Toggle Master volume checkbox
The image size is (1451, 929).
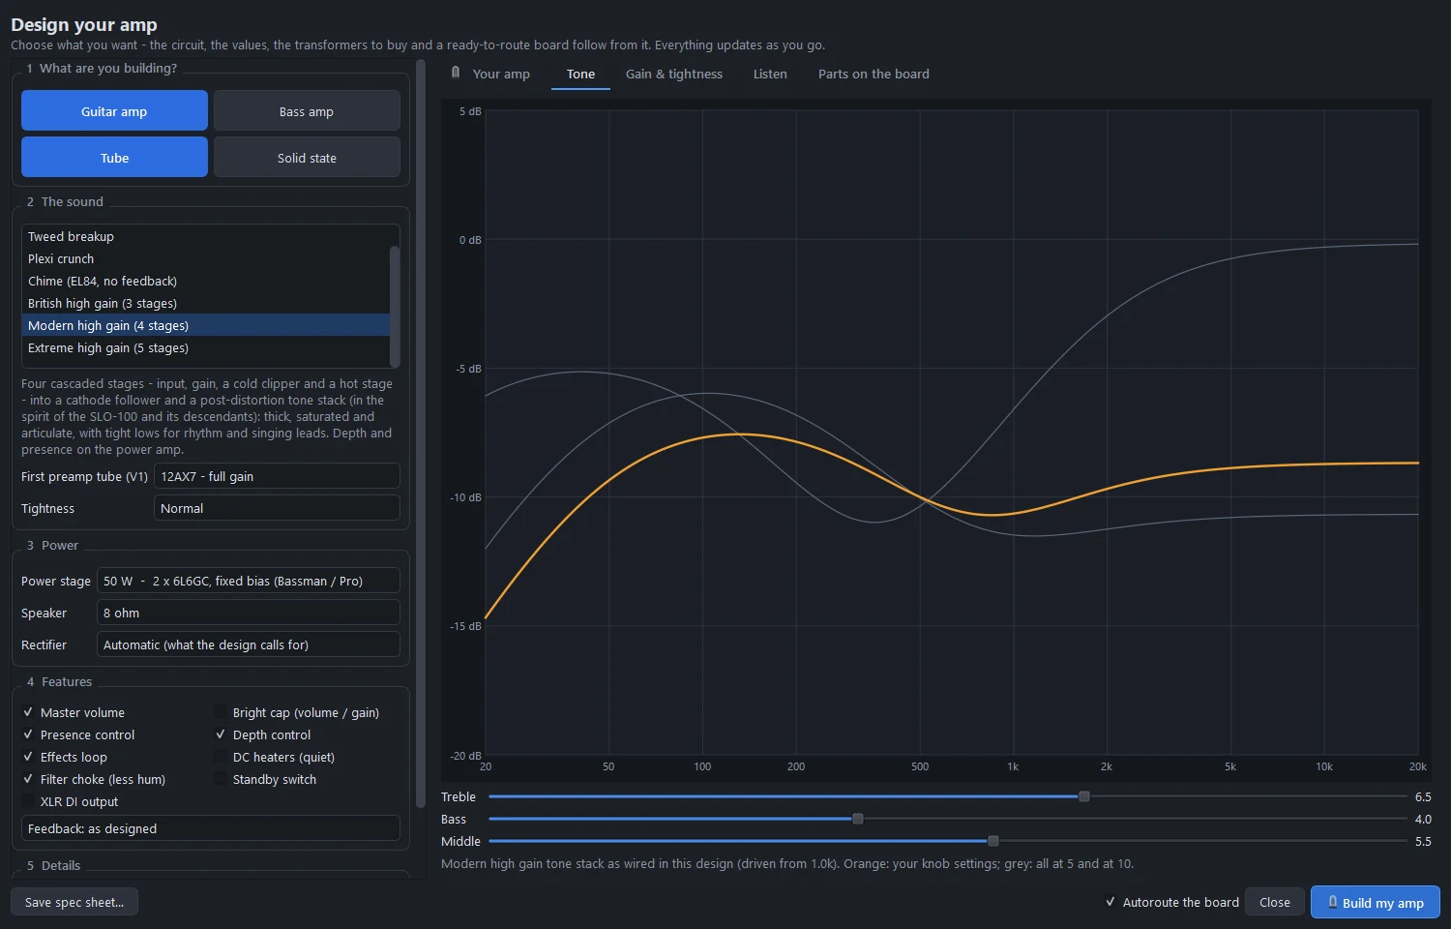tap(28, 712)
